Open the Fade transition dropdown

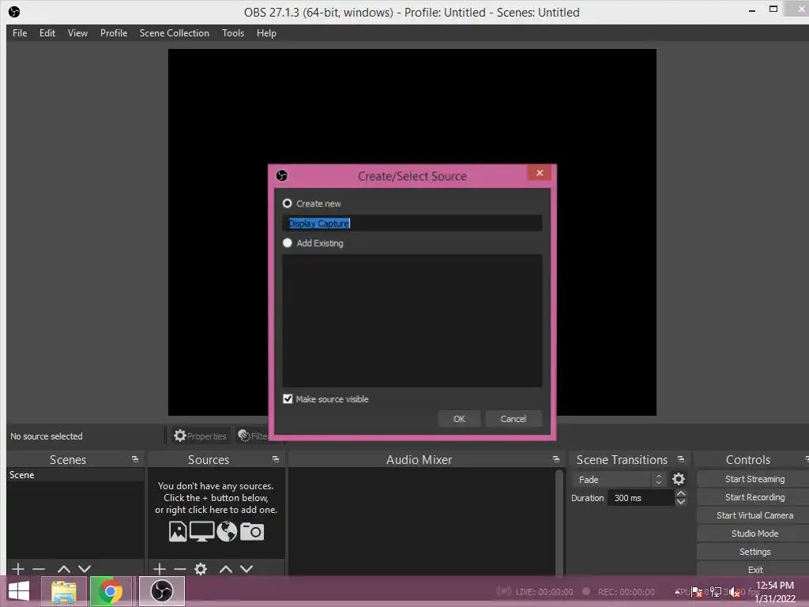619,480
